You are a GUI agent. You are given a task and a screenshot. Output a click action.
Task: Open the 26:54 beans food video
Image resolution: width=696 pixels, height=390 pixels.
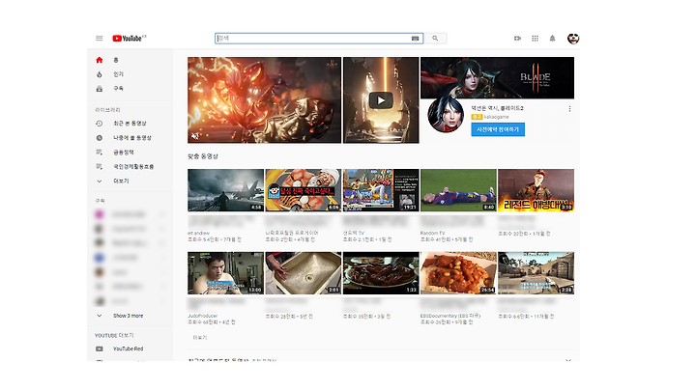[458, 273]
